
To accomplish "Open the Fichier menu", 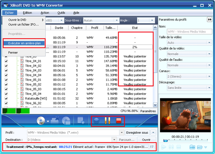I will click(9, 13).
